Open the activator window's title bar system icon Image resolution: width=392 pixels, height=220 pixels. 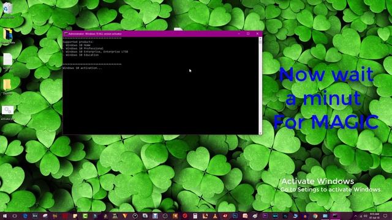coord(66,34)
